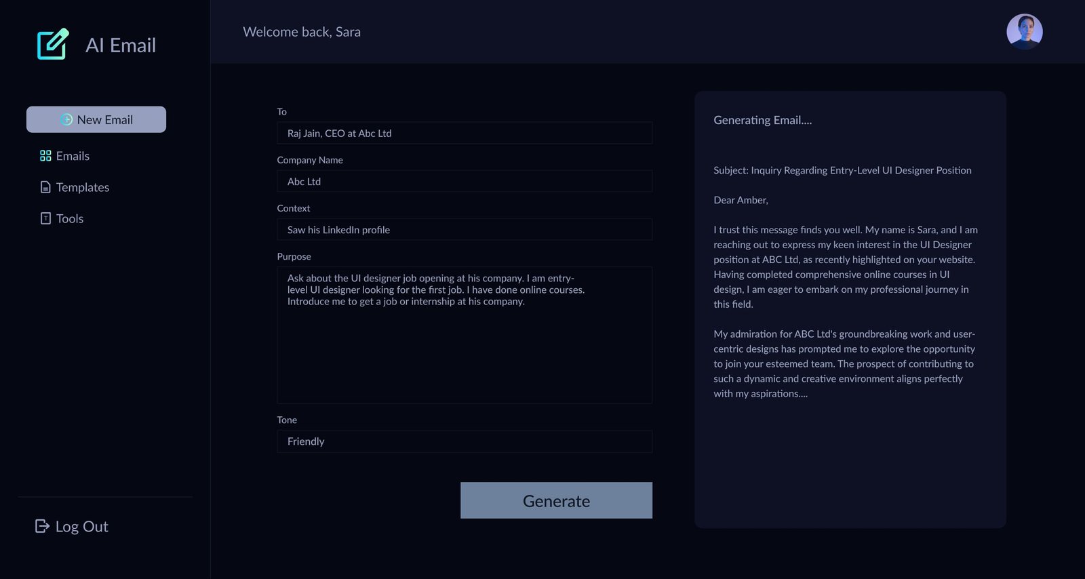Open the Tools menu entry
1085x579 pixels.
pyautogui.click(x=70, y=218)
